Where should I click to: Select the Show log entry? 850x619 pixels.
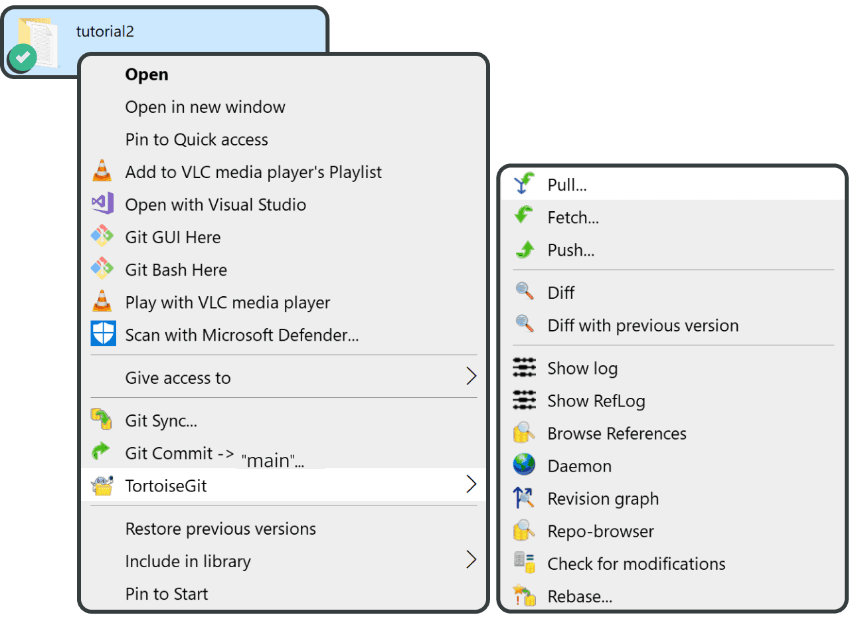[582, 367]
